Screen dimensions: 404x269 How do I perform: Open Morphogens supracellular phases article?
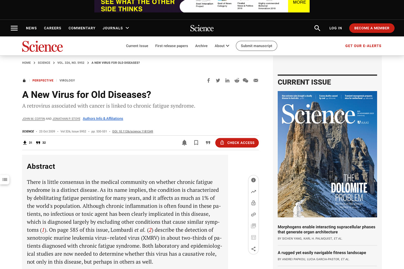[x=326, y=229]
